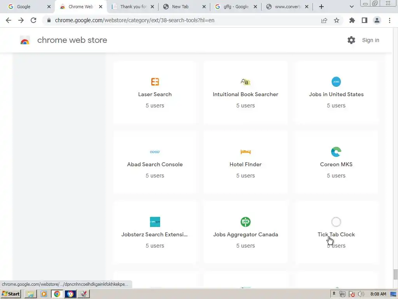Click the page vertical scrollbar thumb

pos(395,274)
